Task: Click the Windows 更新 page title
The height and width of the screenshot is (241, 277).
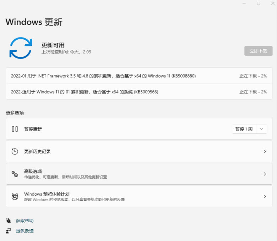Action: [34, 22]
